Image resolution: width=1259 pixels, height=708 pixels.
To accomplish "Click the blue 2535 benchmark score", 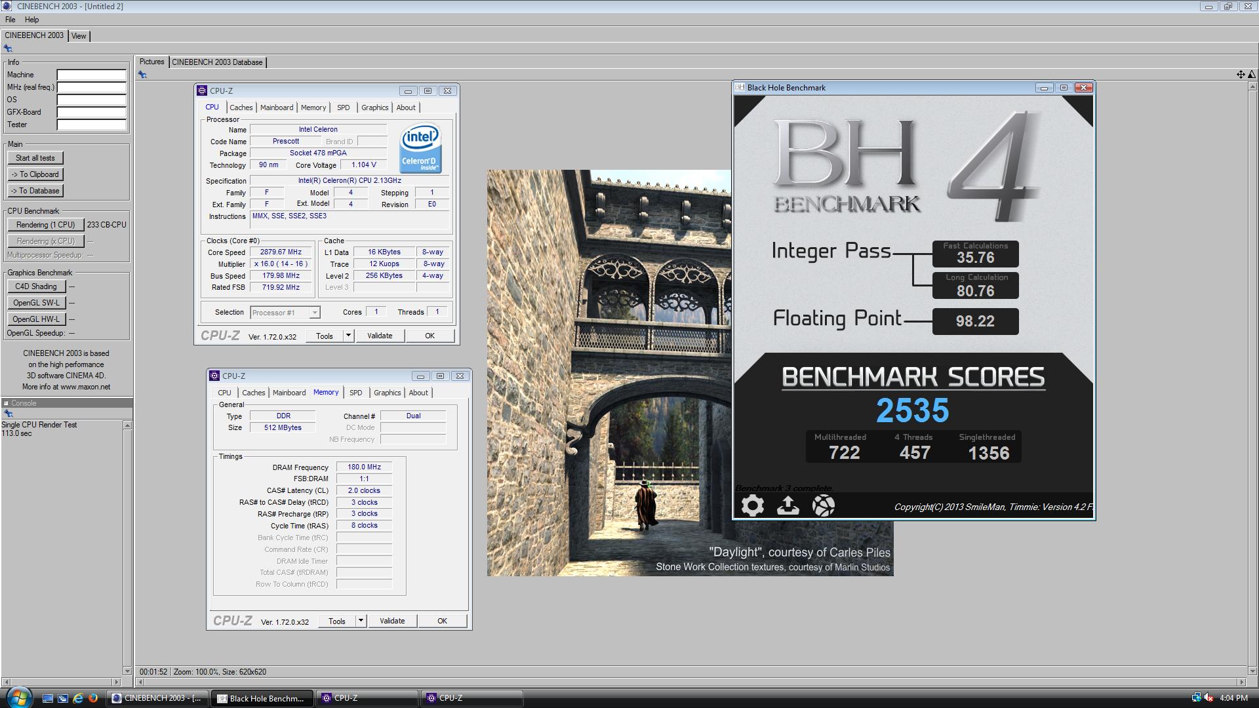I will 912,411.
